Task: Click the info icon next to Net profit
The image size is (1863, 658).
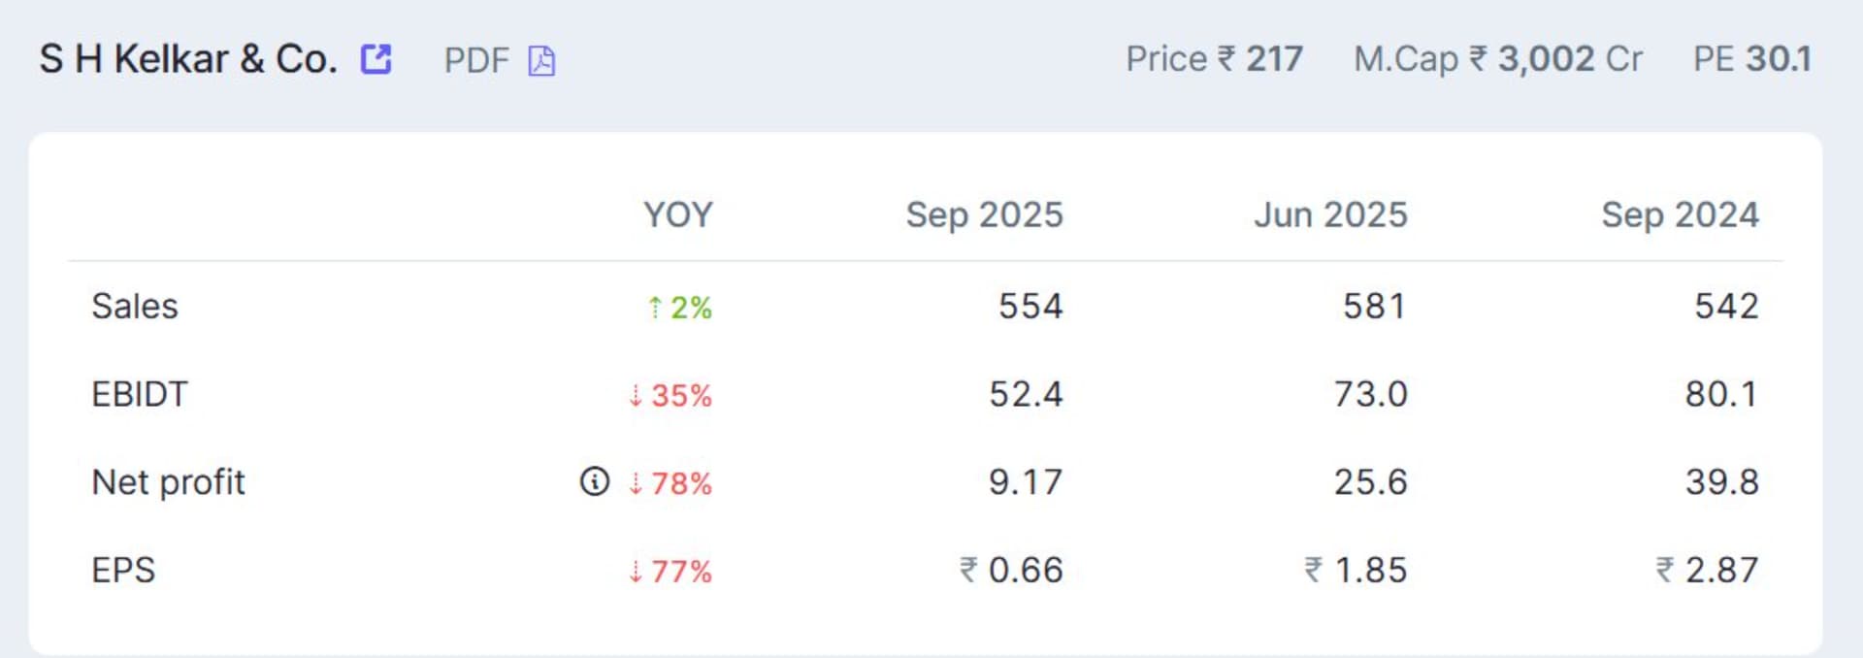Action: click(x=595, y=481)
